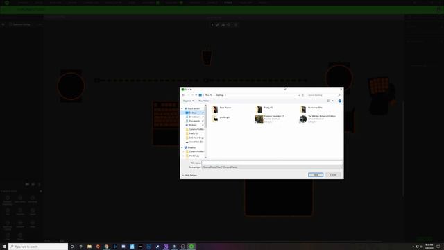444x250 pixels.
Task: Open Chrome from the taskbar
Action: 106,247
